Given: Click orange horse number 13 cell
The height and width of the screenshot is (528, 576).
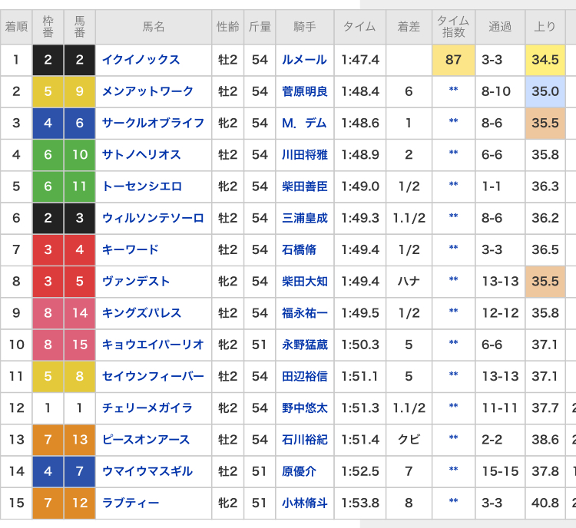Looking at the screenshot, I should tap(80, 439).
